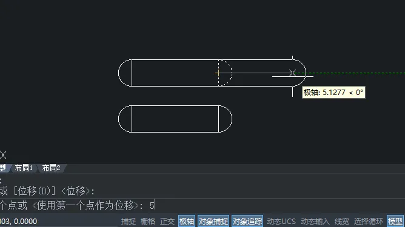Enable 动态输入 dynamic input
The width and height of the screenshot is (405, 227).
click(x=315, y=222)
